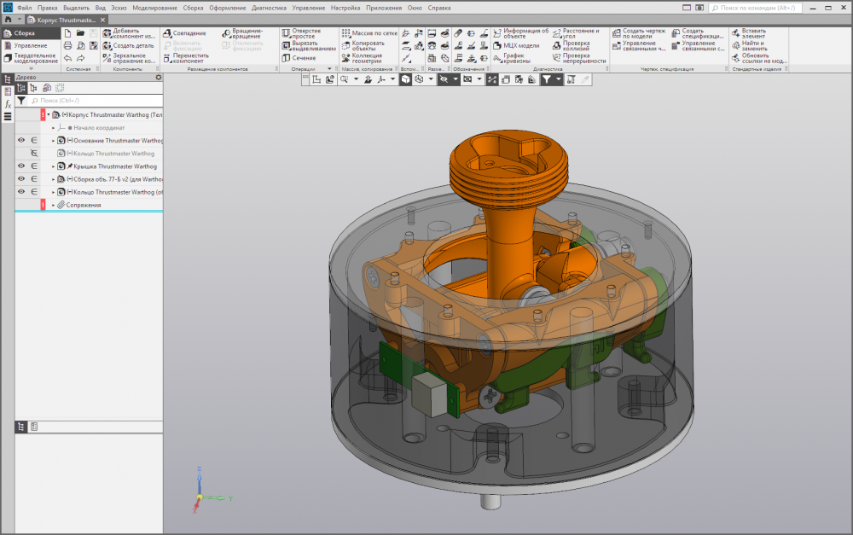Viewport: 853px width, 535px height.
Task: Click the tree filter funnel icon
Action: [x=21, y=100]
